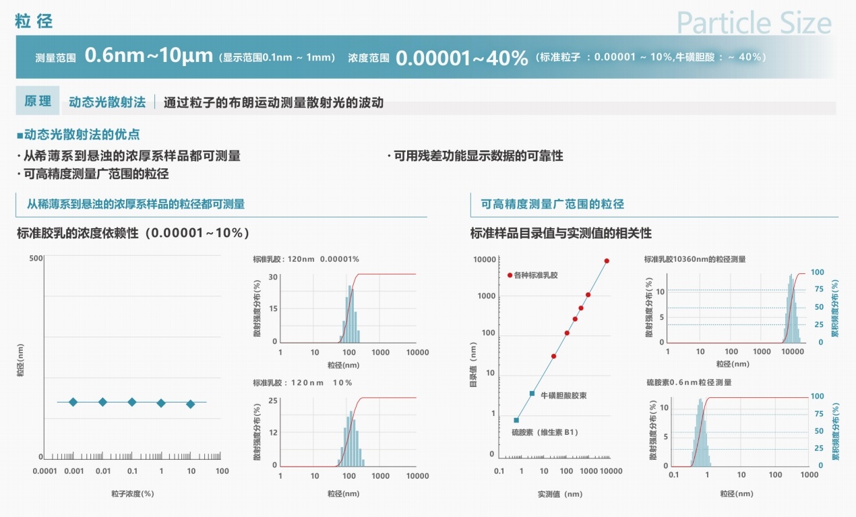Click the Particle Size heading text

754,23
